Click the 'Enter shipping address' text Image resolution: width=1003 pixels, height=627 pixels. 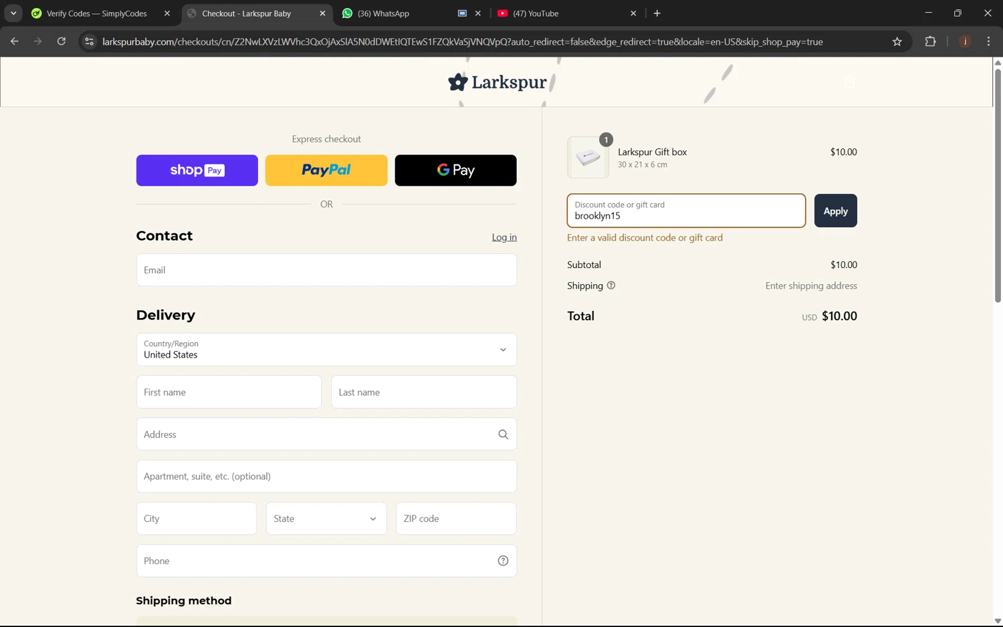pos(811,286)
